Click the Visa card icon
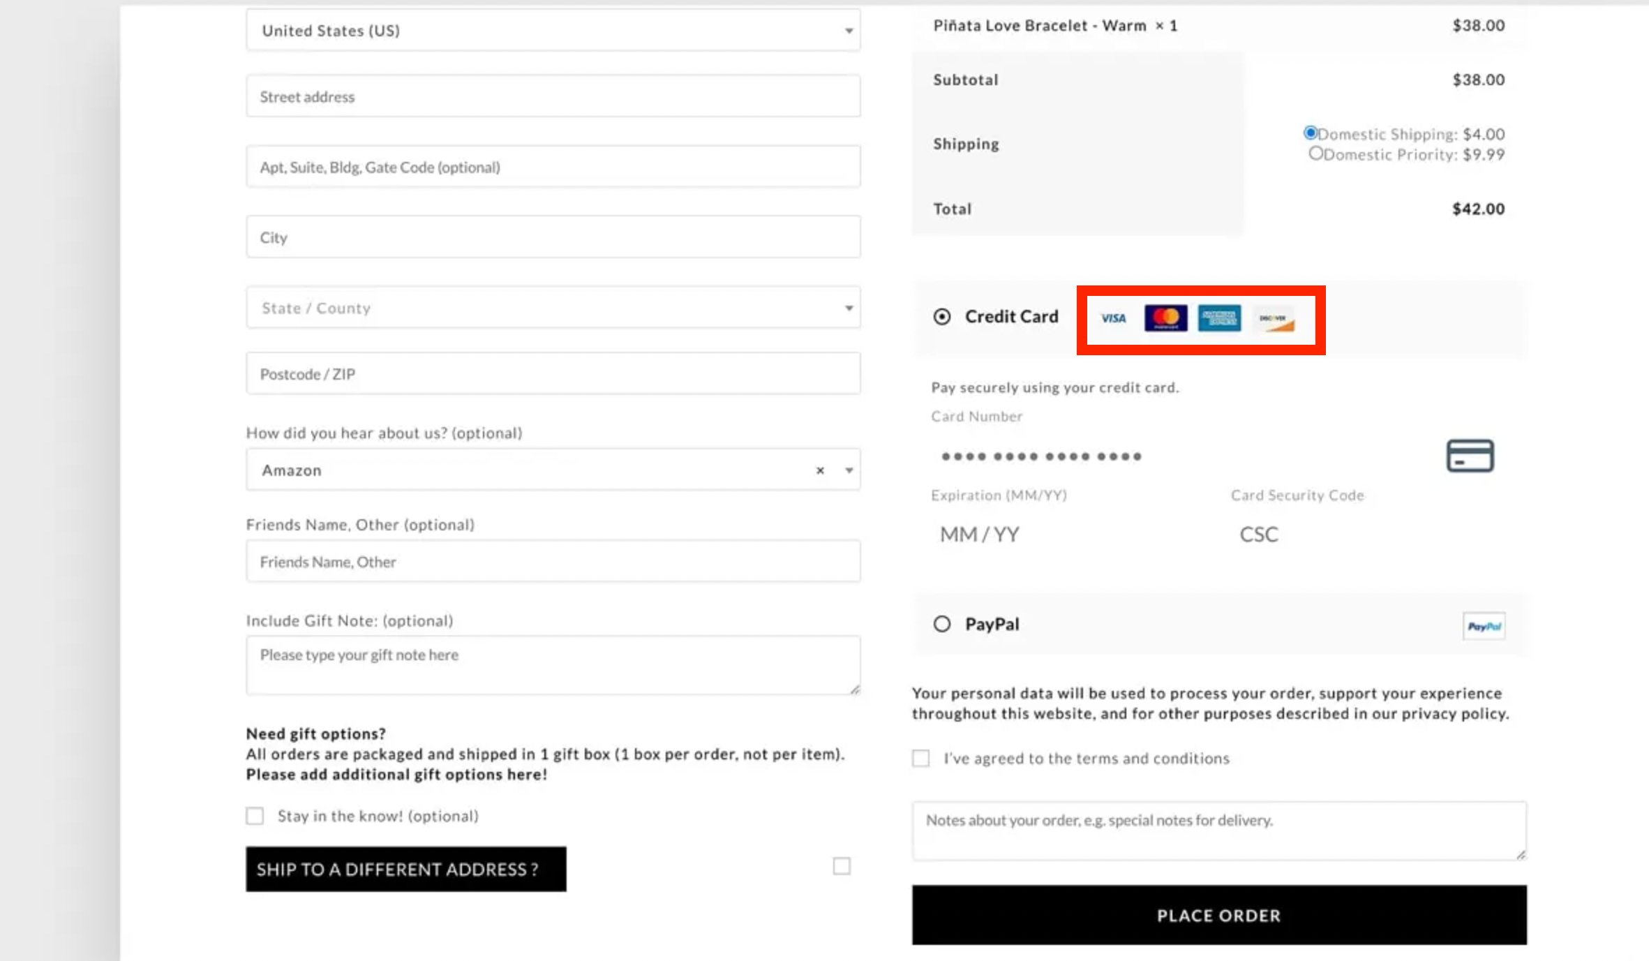The image size is (1649, 961). [1114, 318]
